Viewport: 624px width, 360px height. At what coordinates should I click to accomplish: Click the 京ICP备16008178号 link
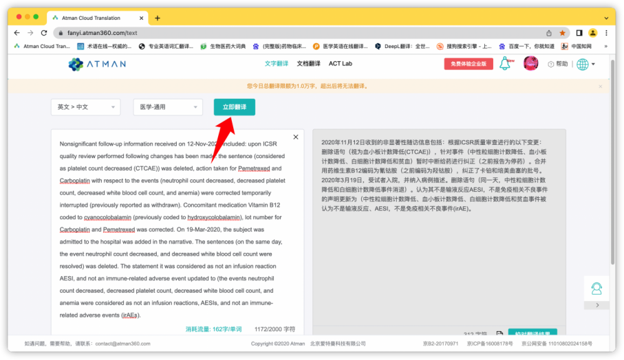(x=489, y=344)
